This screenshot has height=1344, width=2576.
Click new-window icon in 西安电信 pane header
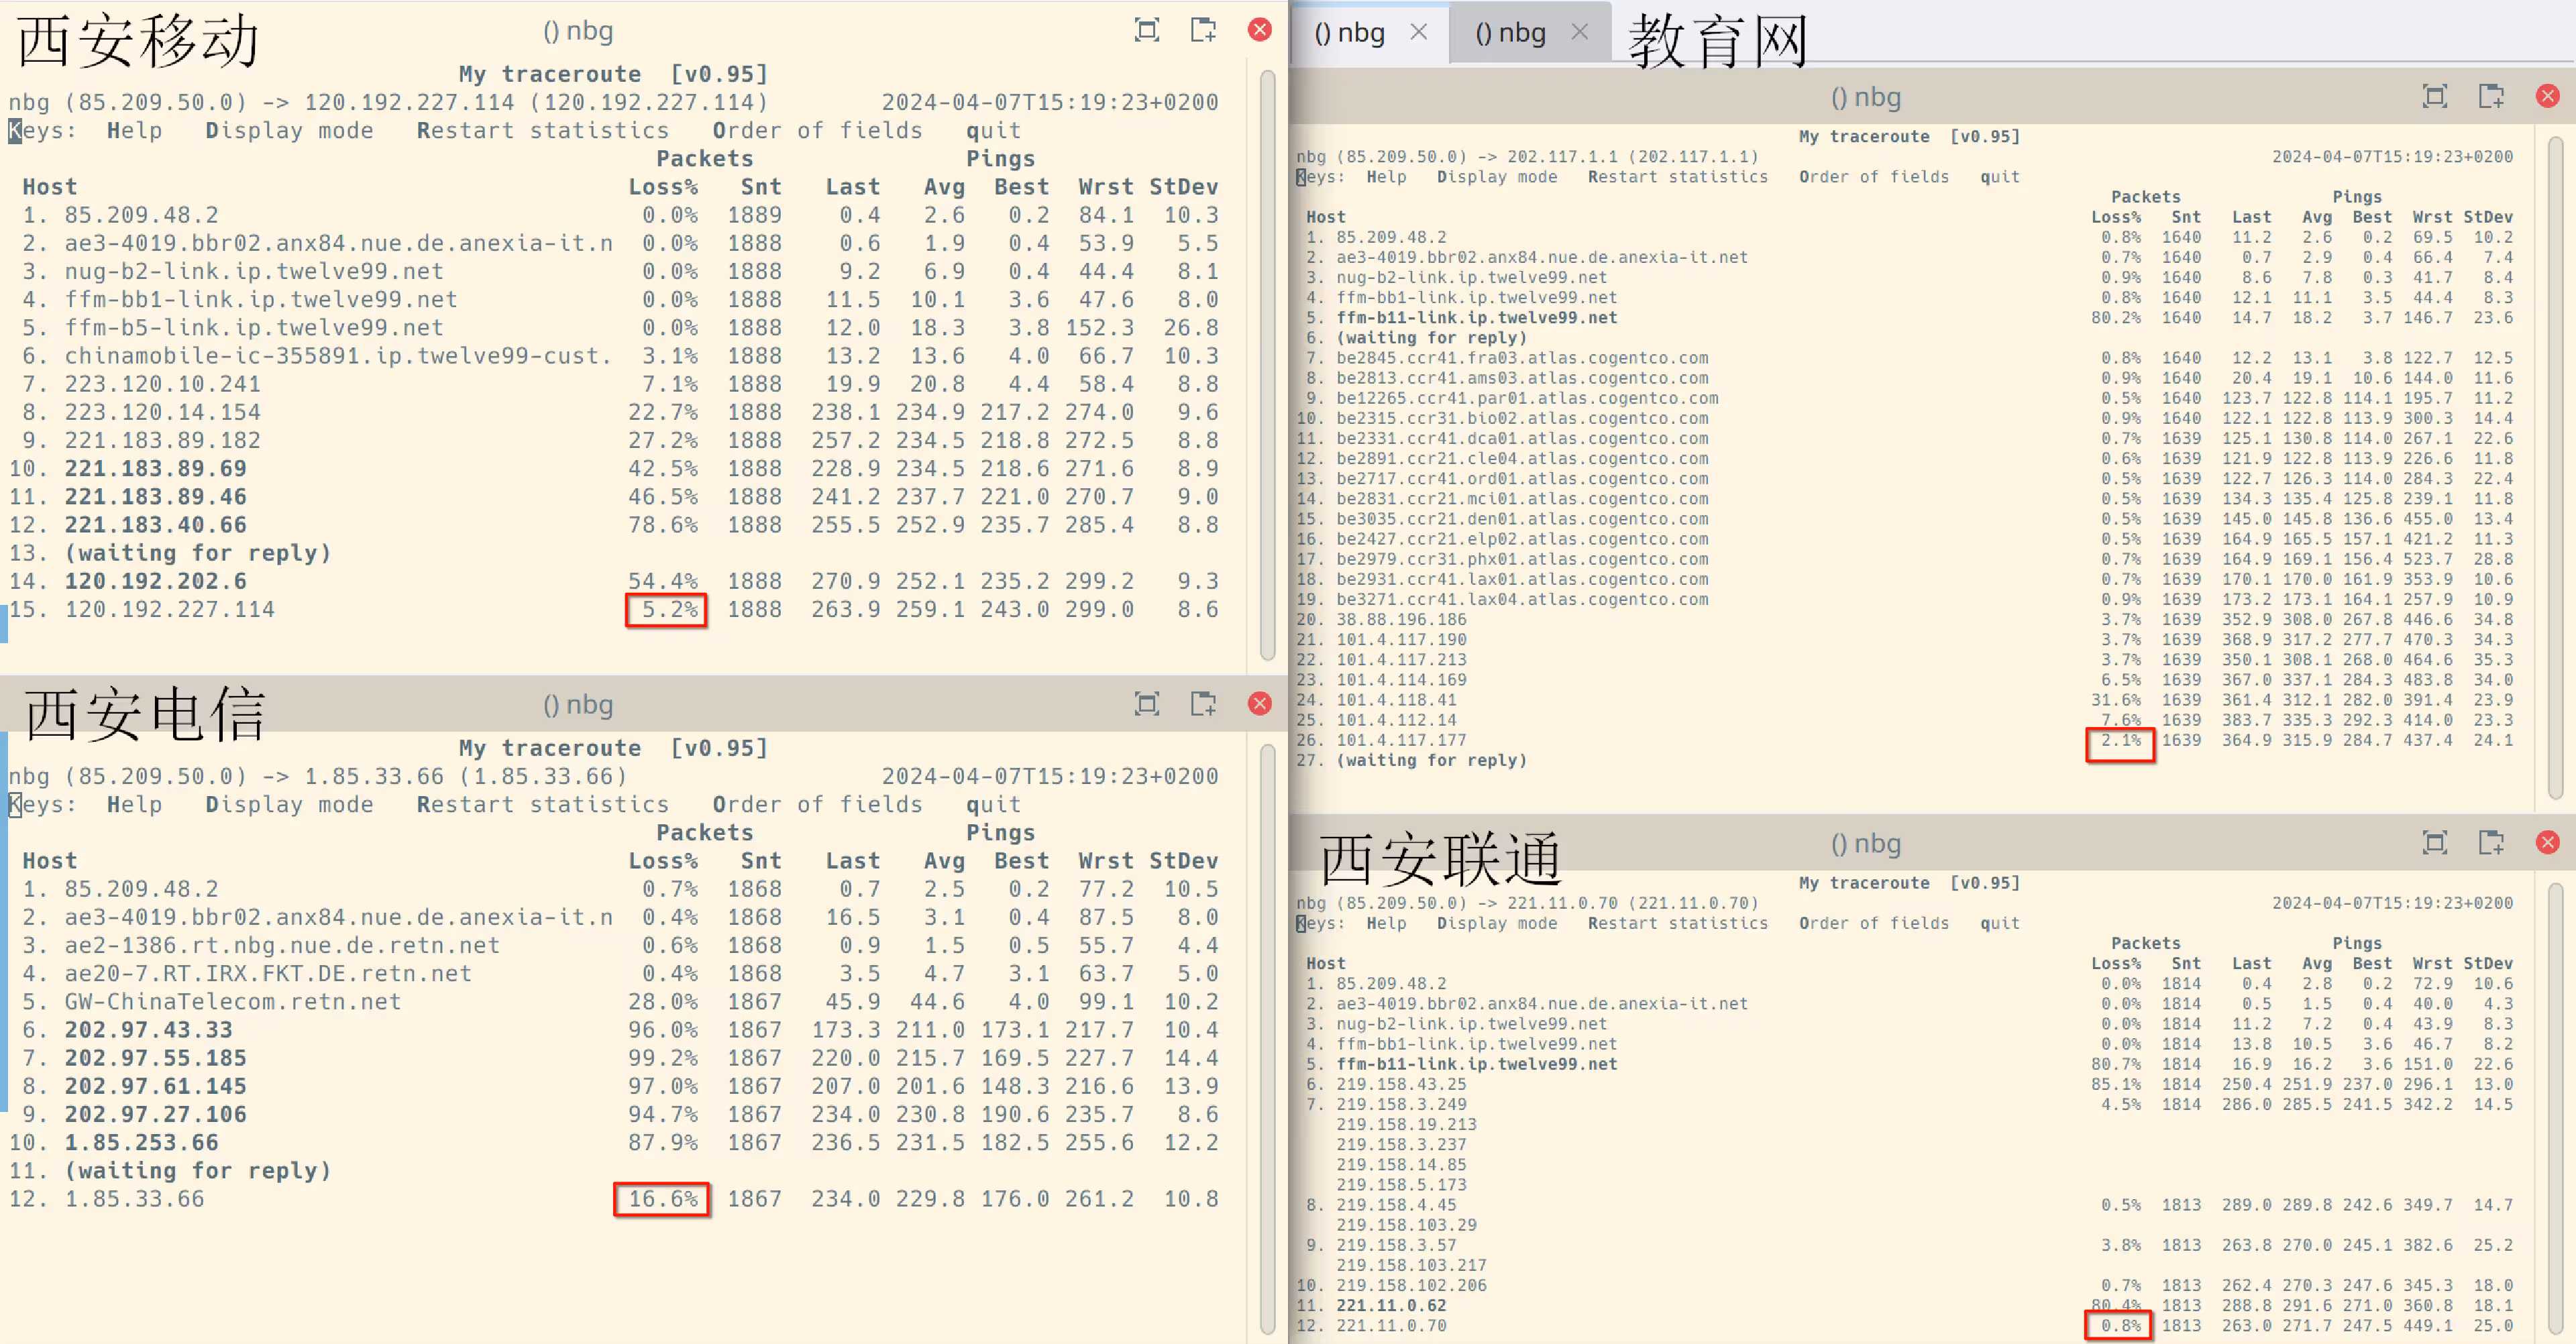coord(1203,704)
